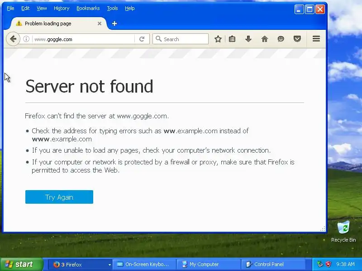Click the warning icon on the tab
The image size is (362, 271).
[19, 23]
